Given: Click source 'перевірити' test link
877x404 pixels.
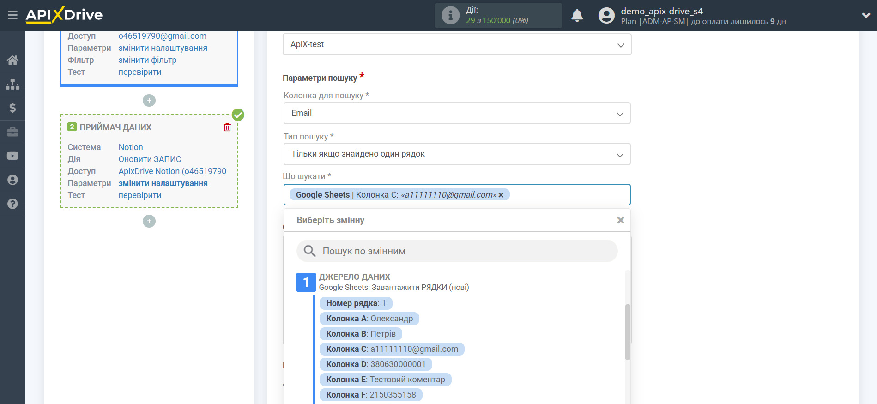Looking at the screenshot, I should (x=140, y=72).
